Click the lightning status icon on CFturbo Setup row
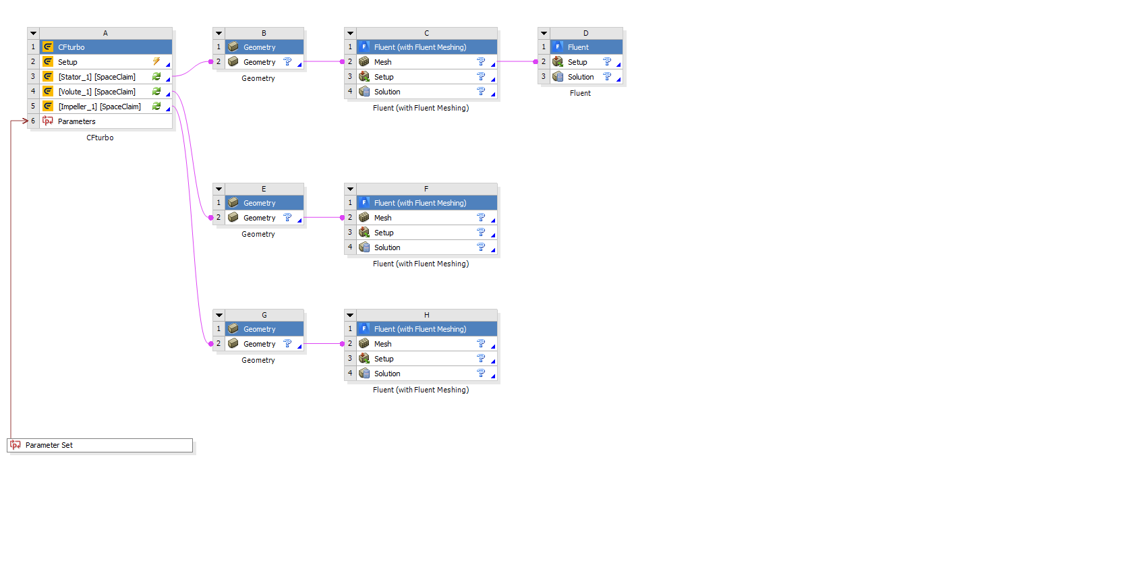 point(156,61)
